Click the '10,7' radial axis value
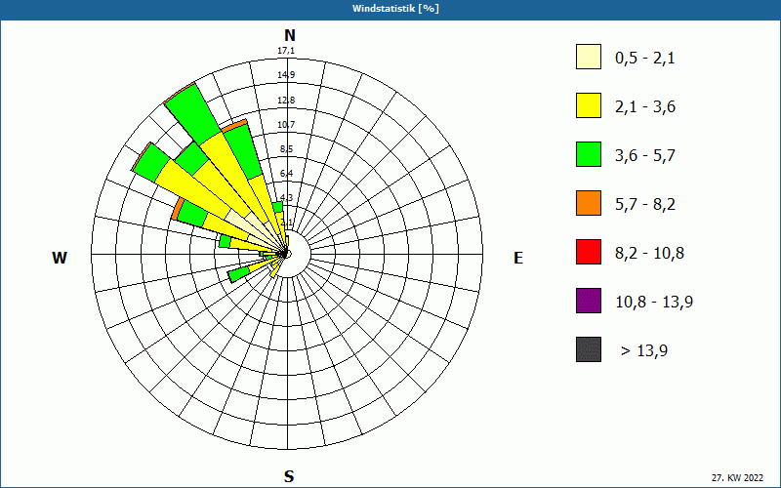Image resolution: width=781 pixels, height=488 pixels. tap(286, 125)
